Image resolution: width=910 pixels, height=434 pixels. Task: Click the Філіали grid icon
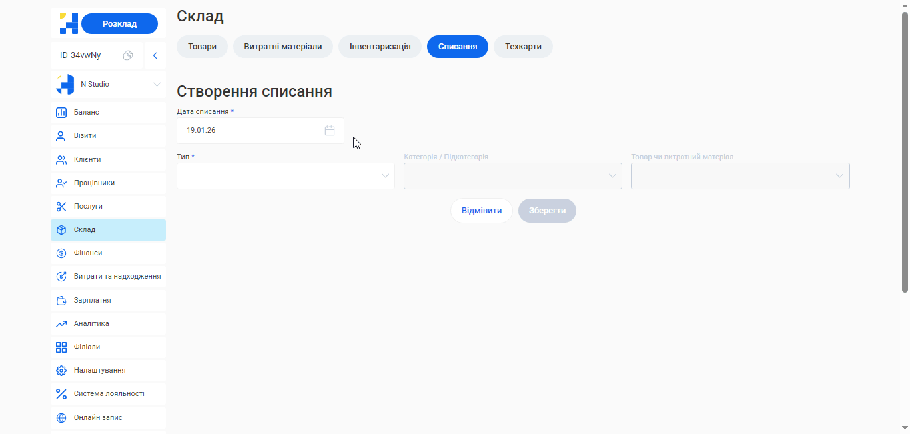pos(61,347)
